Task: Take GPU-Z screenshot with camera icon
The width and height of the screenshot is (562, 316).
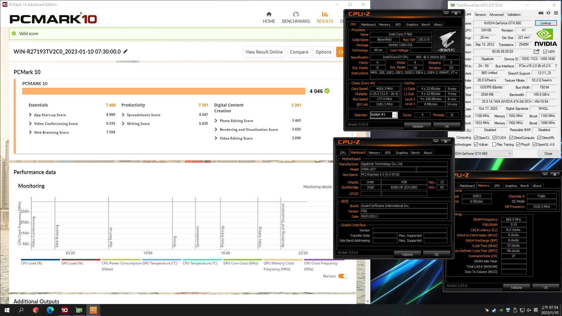Action: 541,13
